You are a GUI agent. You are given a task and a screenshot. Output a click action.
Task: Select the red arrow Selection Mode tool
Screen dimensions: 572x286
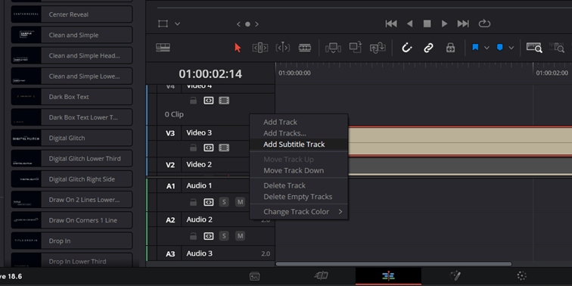click(238, 48)
